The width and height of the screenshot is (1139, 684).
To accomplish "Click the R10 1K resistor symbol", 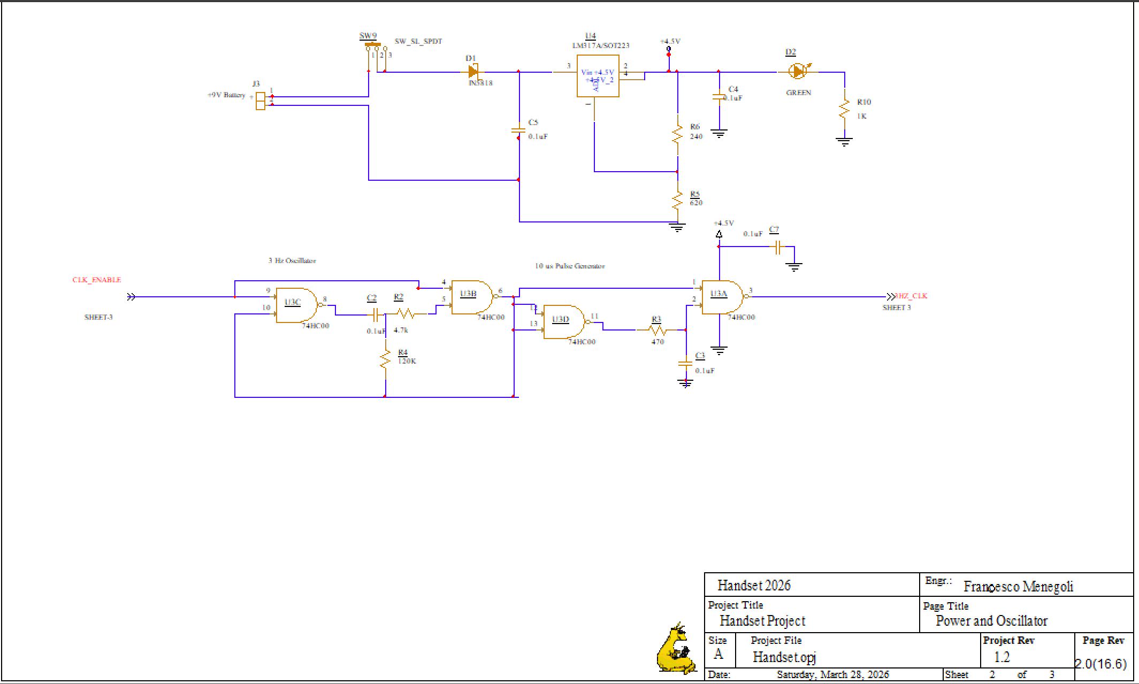I will (844, 109).
